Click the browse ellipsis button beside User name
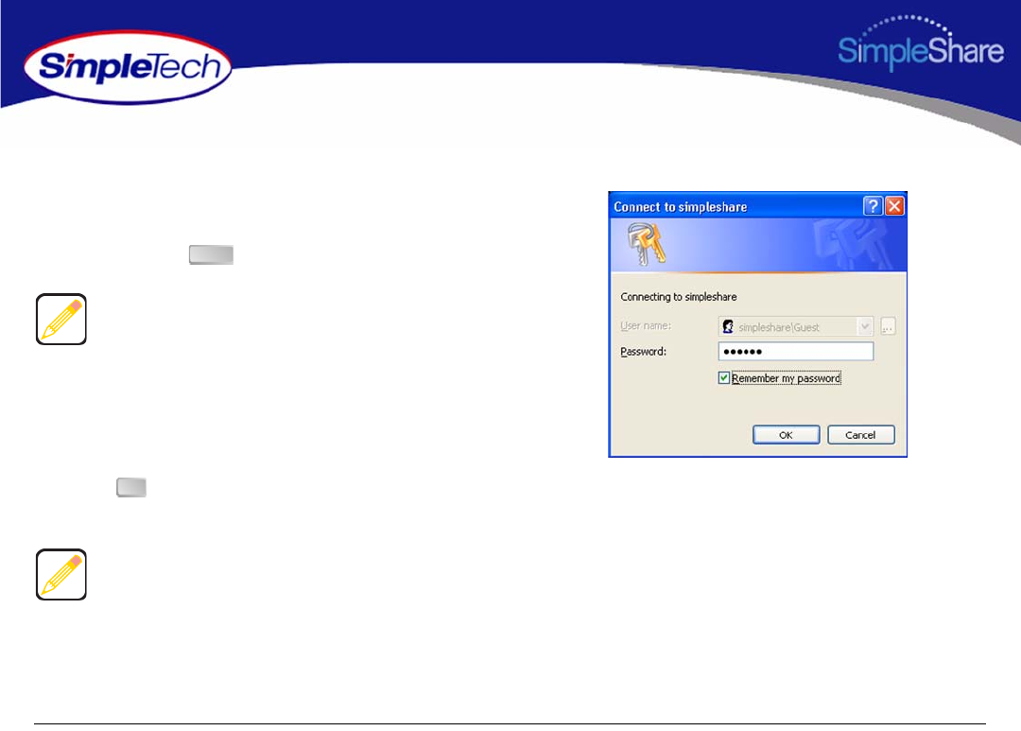The height and width of the screenshot is (731, 1021). [888, 325]
